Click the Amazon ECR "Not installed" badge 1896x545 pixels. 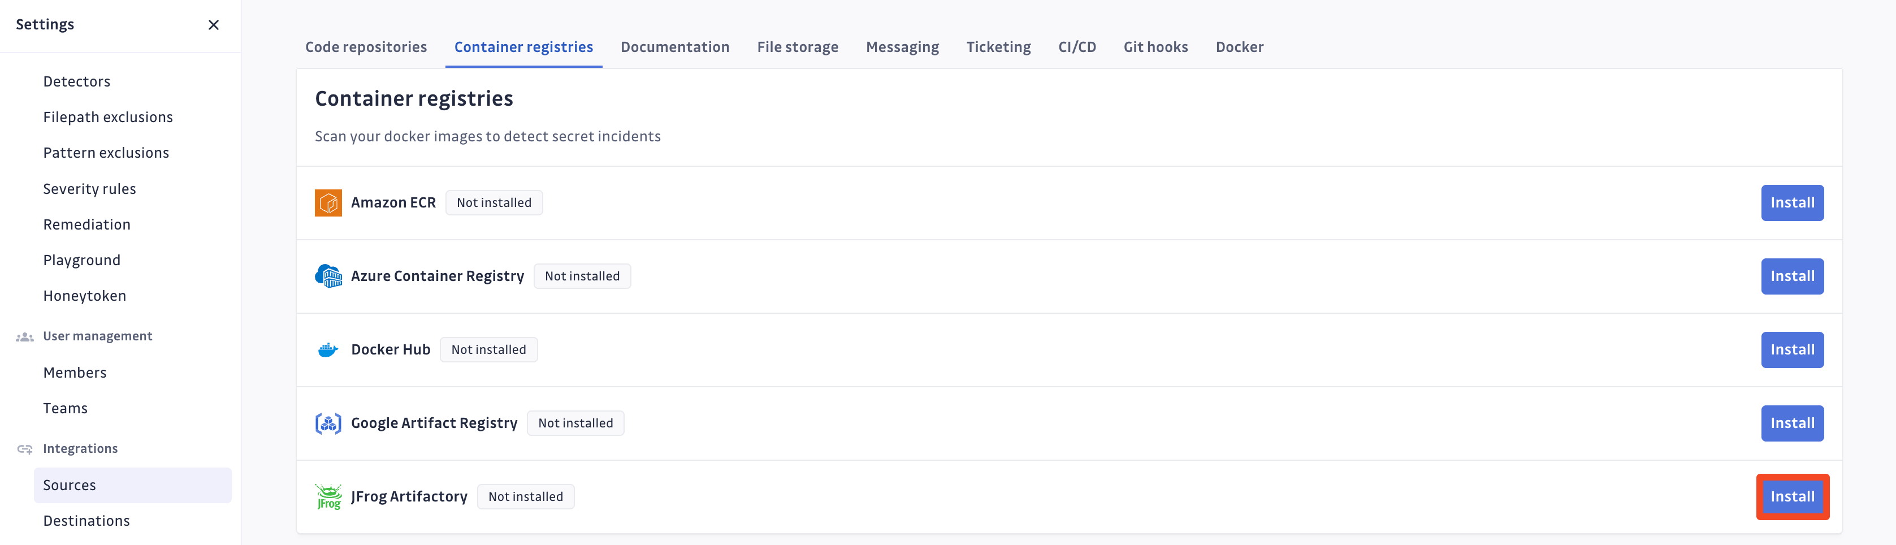[494, 202]
